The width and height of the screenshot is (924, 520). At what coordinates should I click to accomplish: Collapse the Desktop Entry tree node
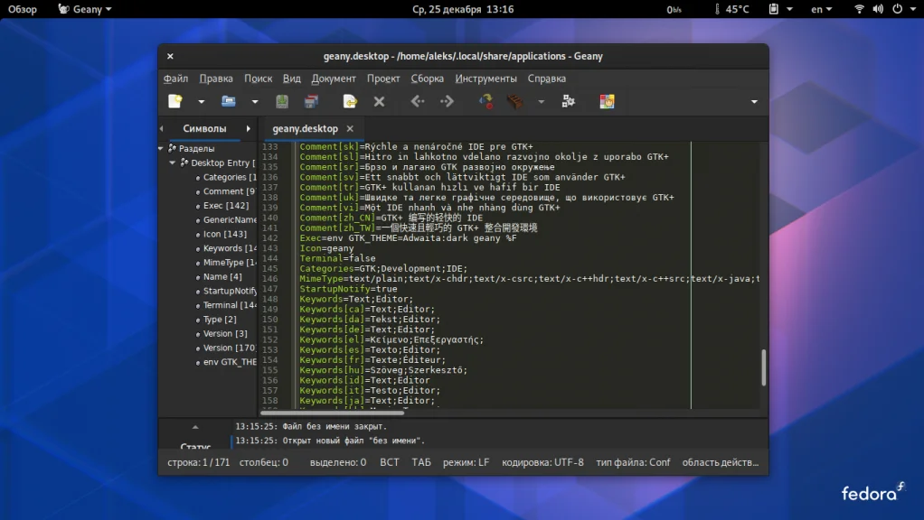coord(173,163)
